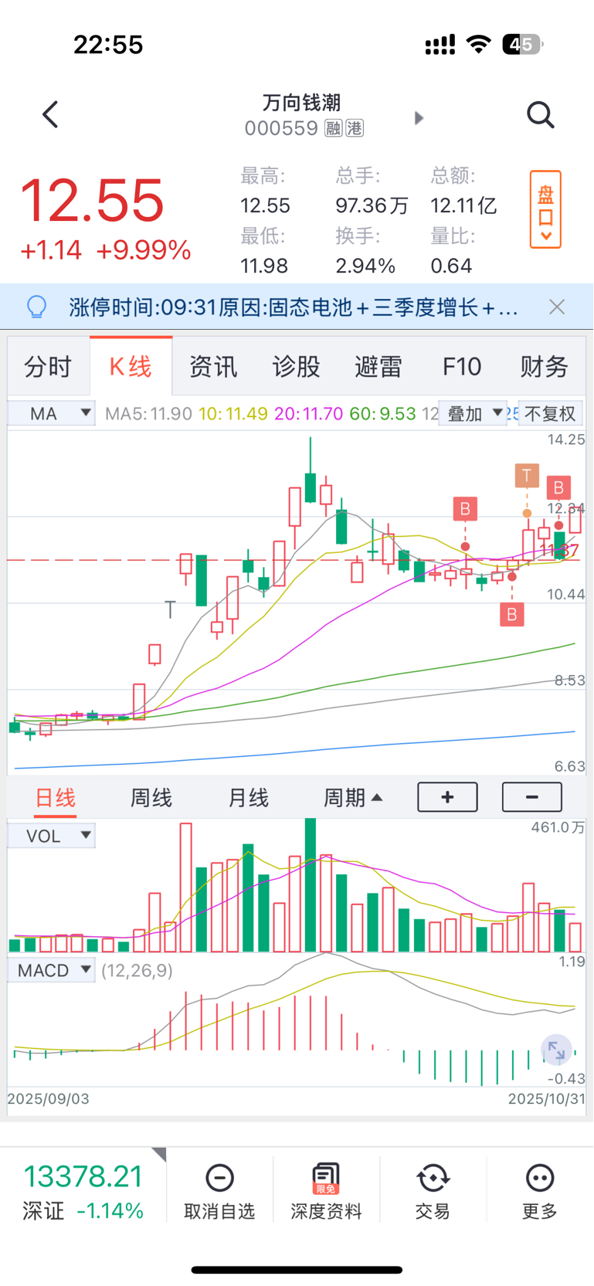Open the MACD indicator dropdown
This screenshot has height=1286, width=594.
[x=52, y=970]
